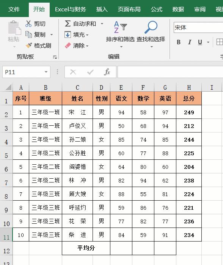Open Find and Select (查找和选择) magnifier
Viewport: 223px width, 265px height.
click(151, 35)
